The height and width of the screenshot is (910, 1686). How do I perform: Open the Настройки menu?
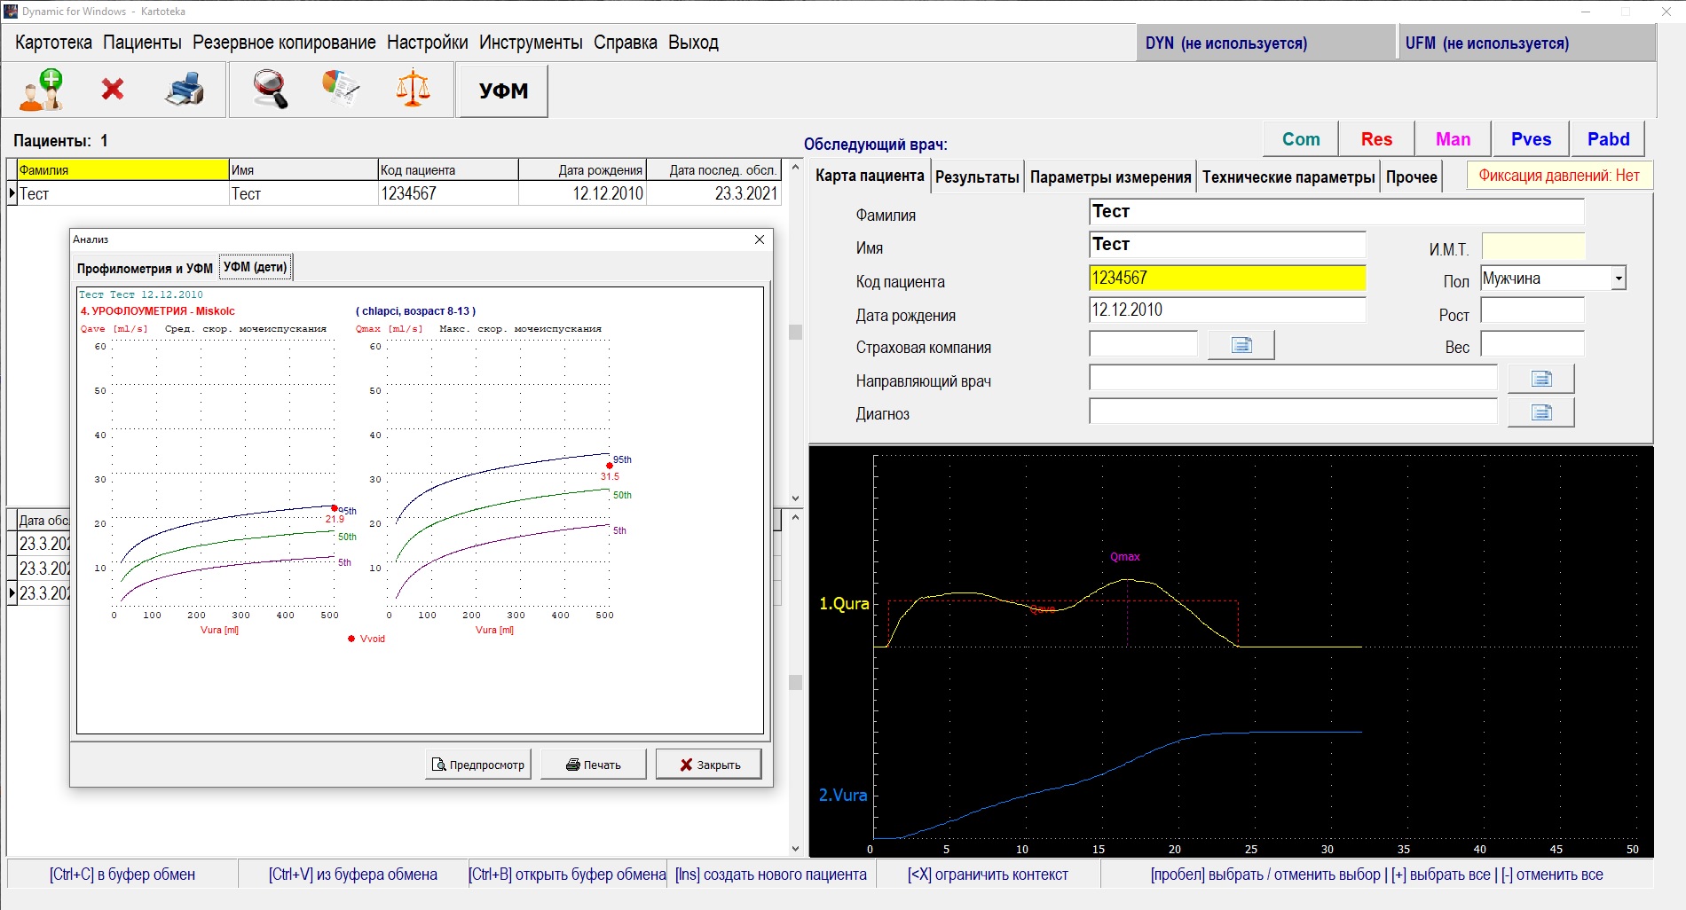click(427, 43)
